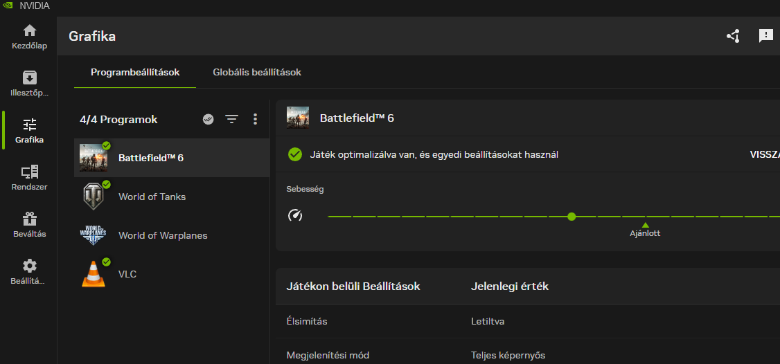Screen dimensions: 780x364
Task: Click the green optimized status checkmark
Action: (295, 154)
